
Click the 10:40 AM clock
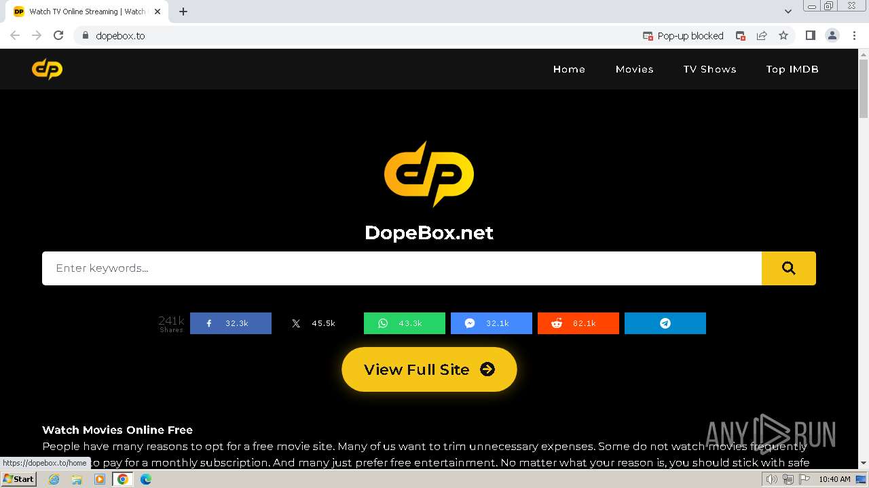coord(834,479)
